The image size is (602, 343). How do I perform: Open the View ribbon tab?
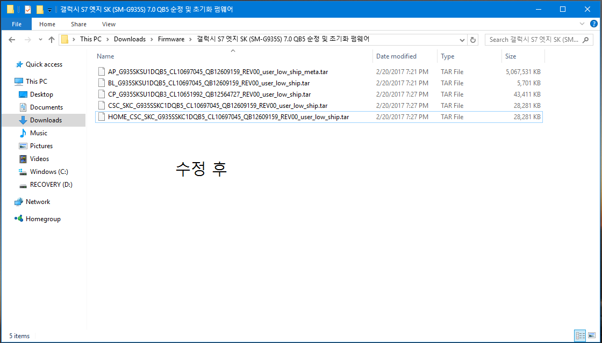tap(109, 24)
